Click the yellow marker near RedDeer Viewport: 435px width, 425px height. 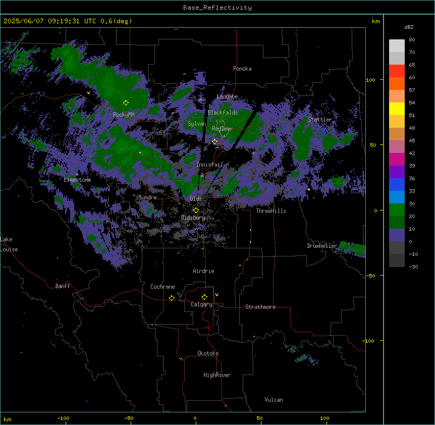click(x=214, y=141)
